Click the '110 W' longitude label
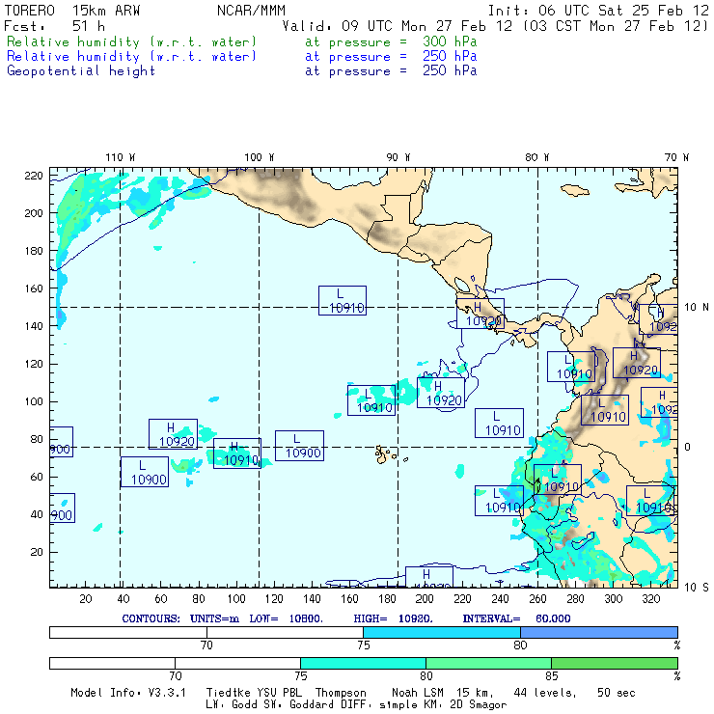Screen dimensions: 714x714 121,157
